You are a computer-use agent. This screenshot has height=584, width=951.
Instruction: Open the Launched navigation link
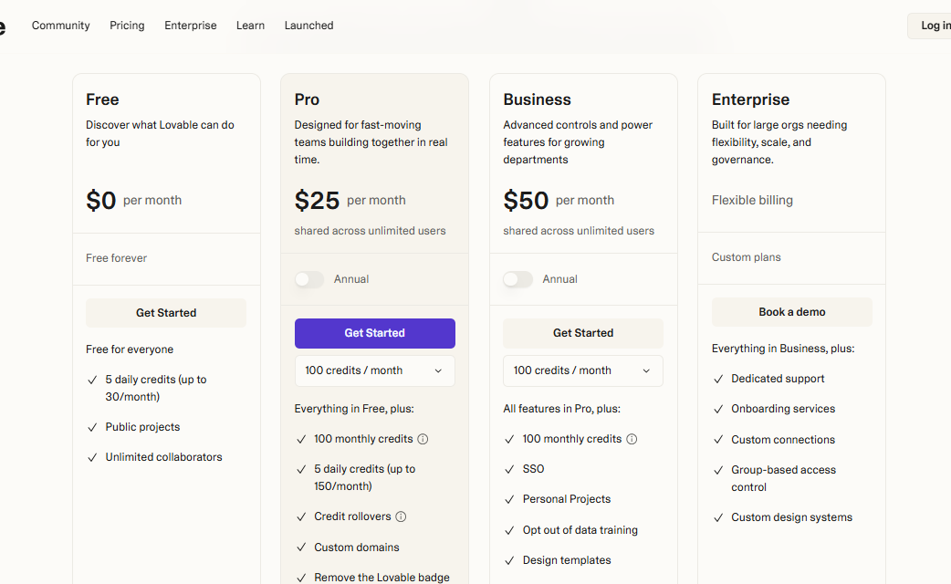tap(308, 26)
